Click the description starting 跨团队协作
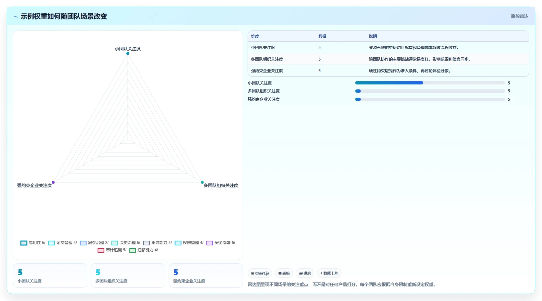The height and width of the screenshot is (301, 542). point(420,59)
